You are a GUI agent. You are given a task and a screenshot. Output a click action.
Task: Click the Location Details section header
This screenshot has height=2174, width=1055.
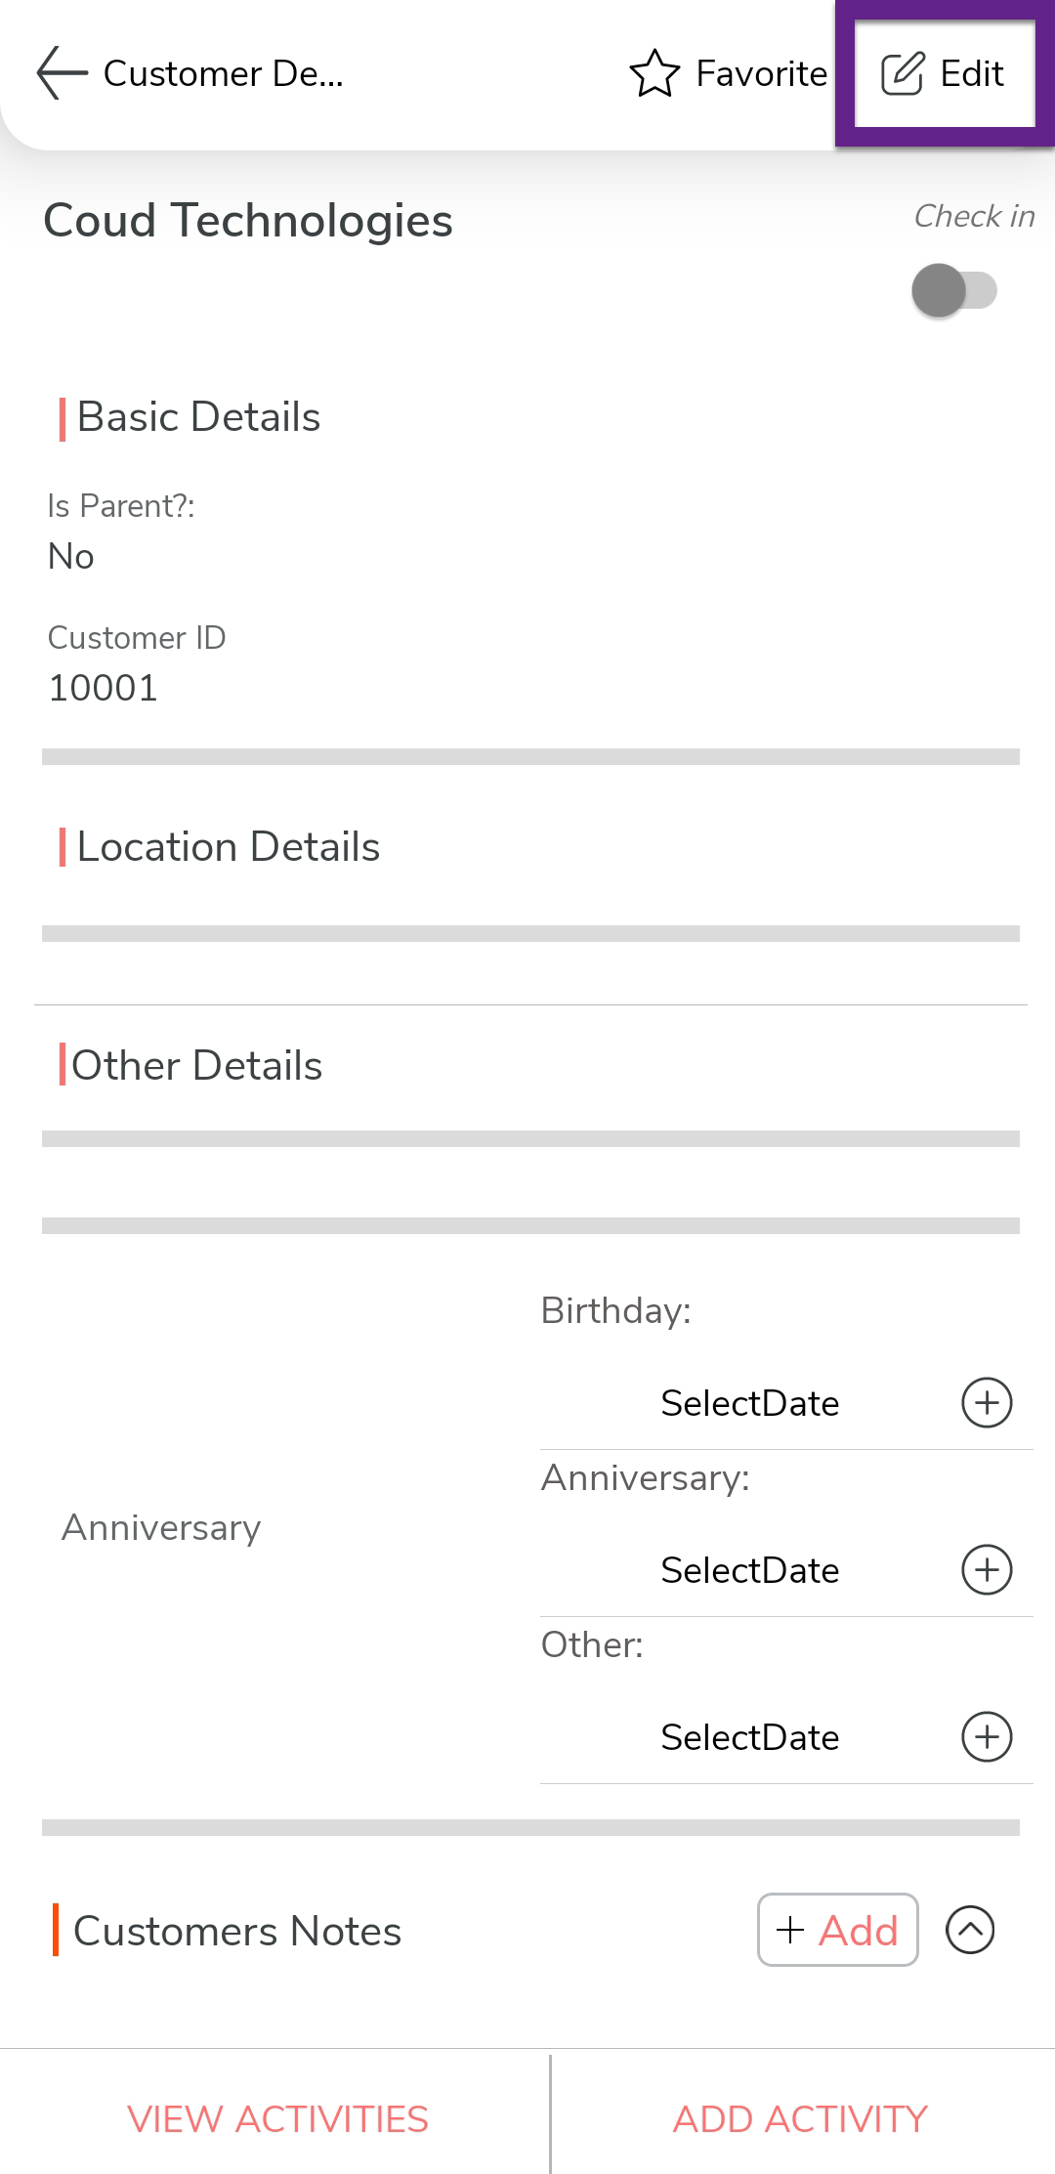pyautogui.click(x=228, y=846)
